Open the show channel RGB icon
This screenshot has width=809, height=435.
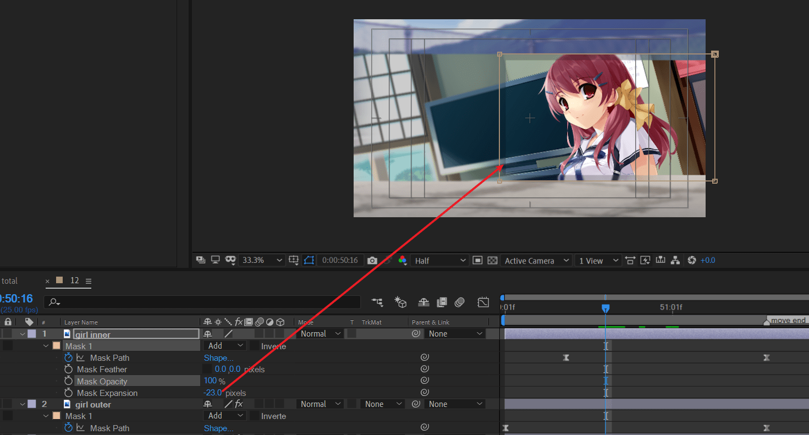(x=402, y=260)
